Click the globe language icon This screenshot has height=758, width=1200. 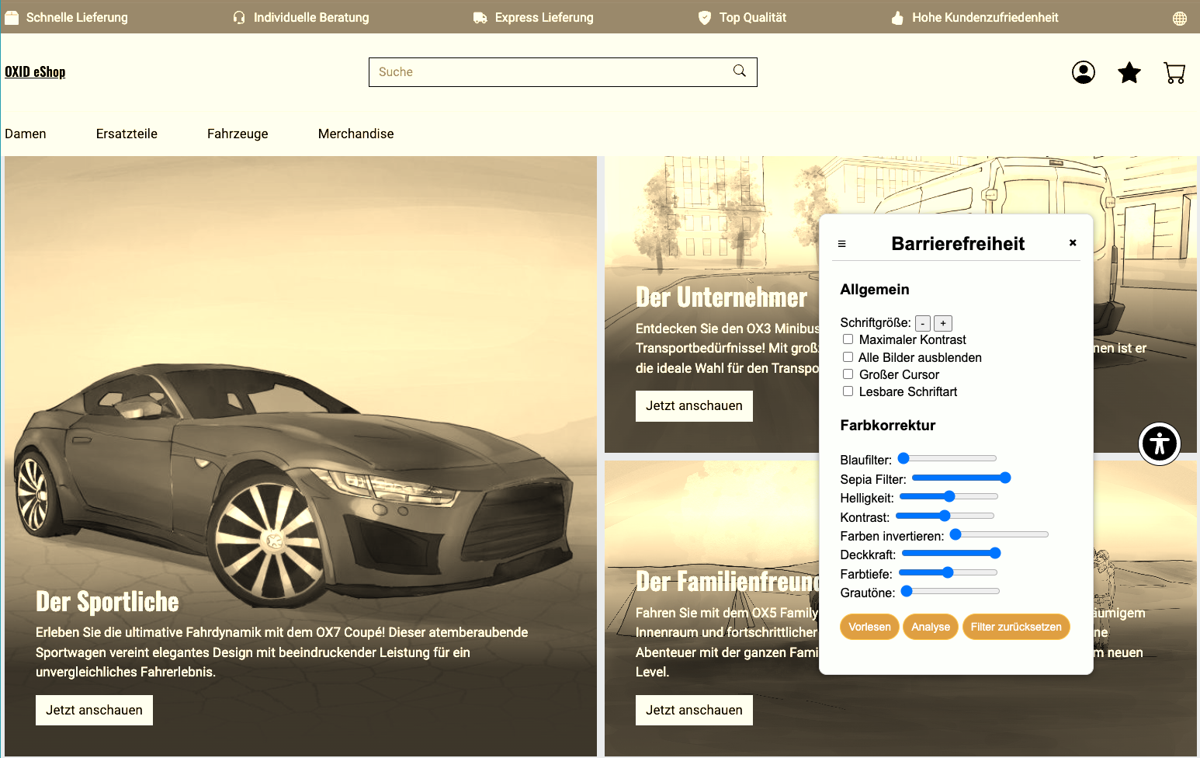pyautogui.click(x=1180, y=18)
